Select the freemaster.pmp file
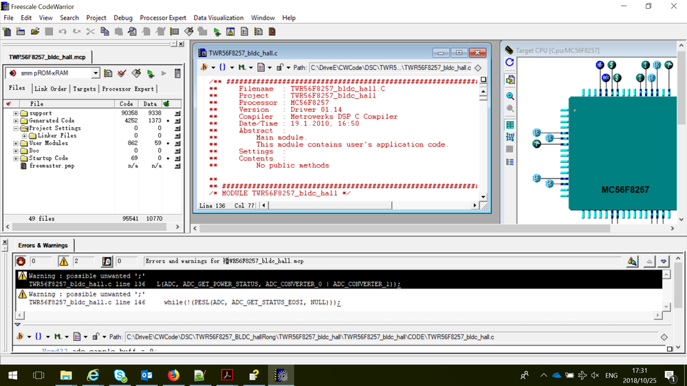Image resolution: width=687 pixels, height=386 pixels. (x=52, y=166)
